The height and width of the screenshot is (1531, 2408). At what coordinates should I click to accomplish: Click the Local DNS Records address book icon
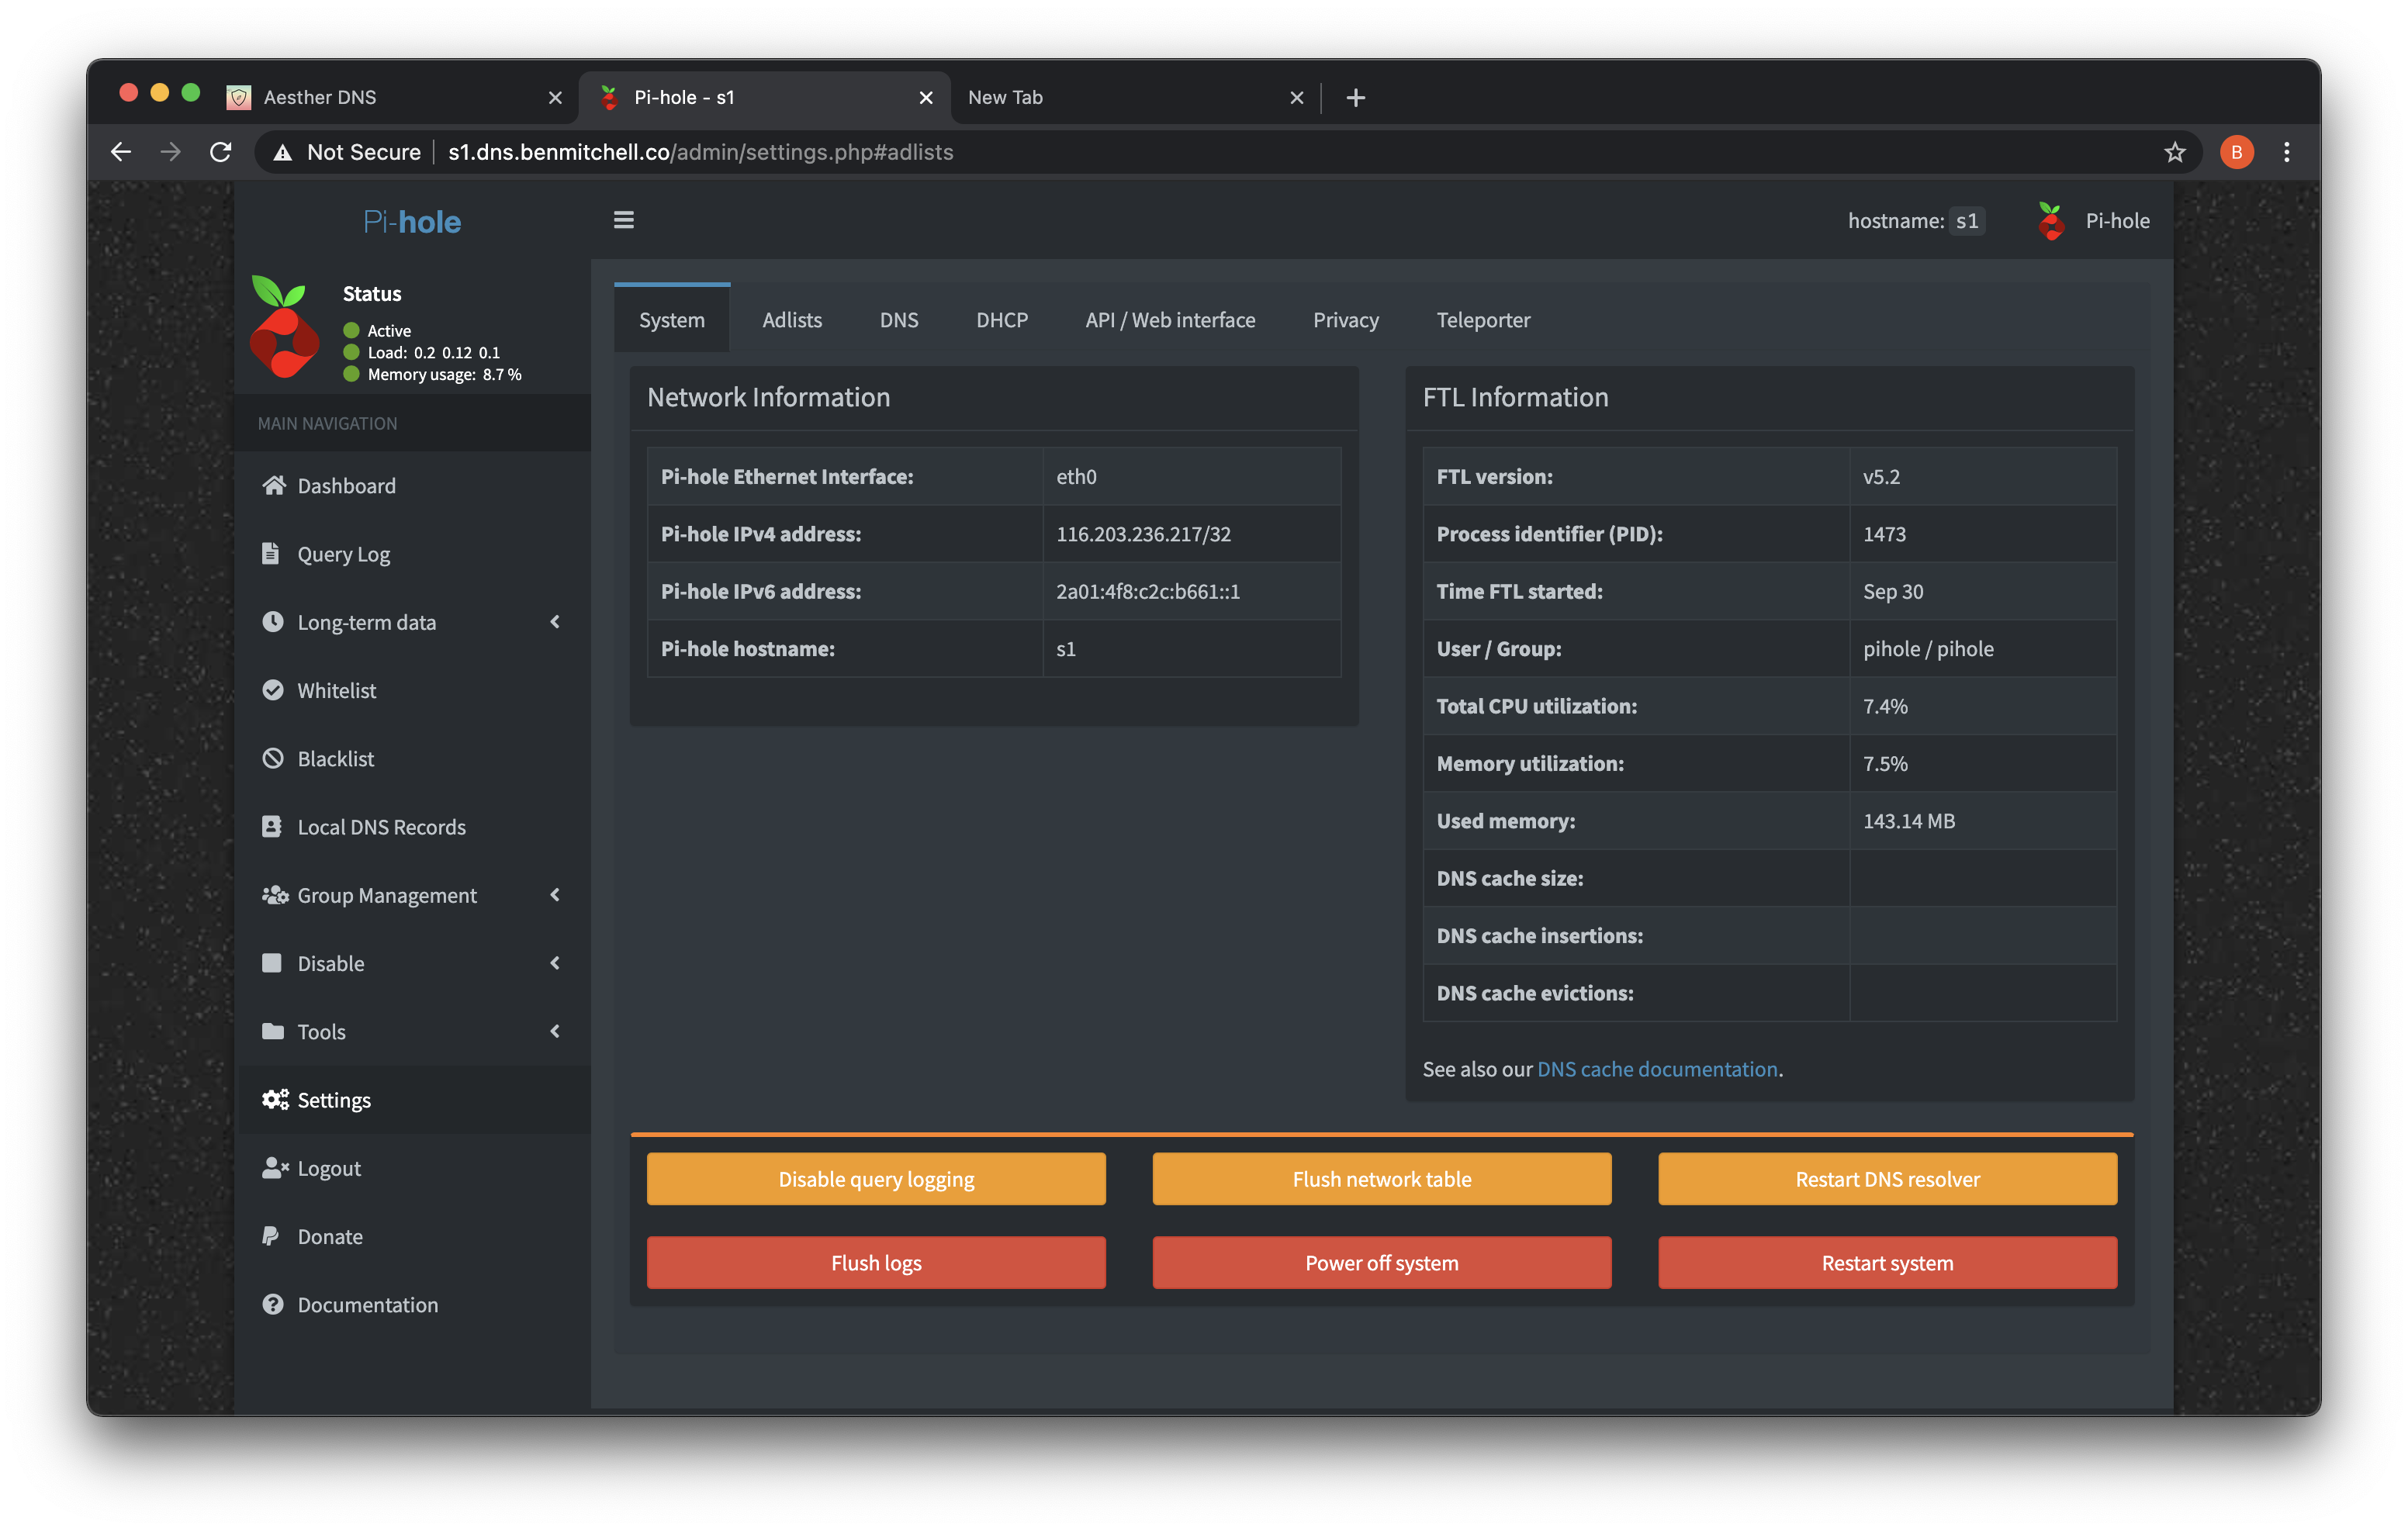point(271,826)
